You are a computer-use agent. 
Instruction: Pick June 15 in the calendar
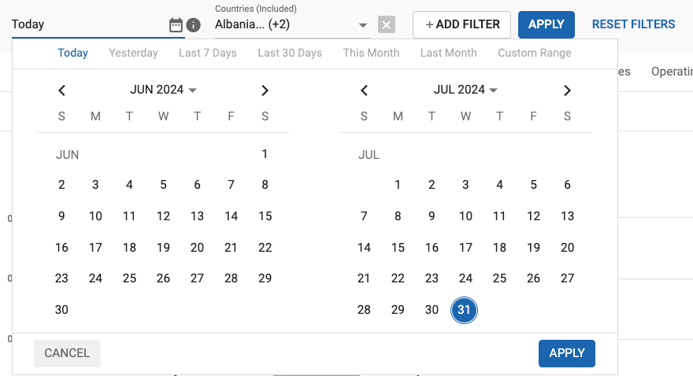coord(265,216)
